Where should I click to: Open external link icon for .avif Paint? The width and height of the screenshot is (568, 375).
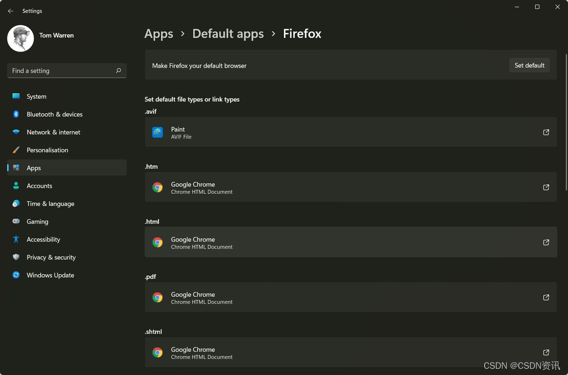tap(546, 133)
